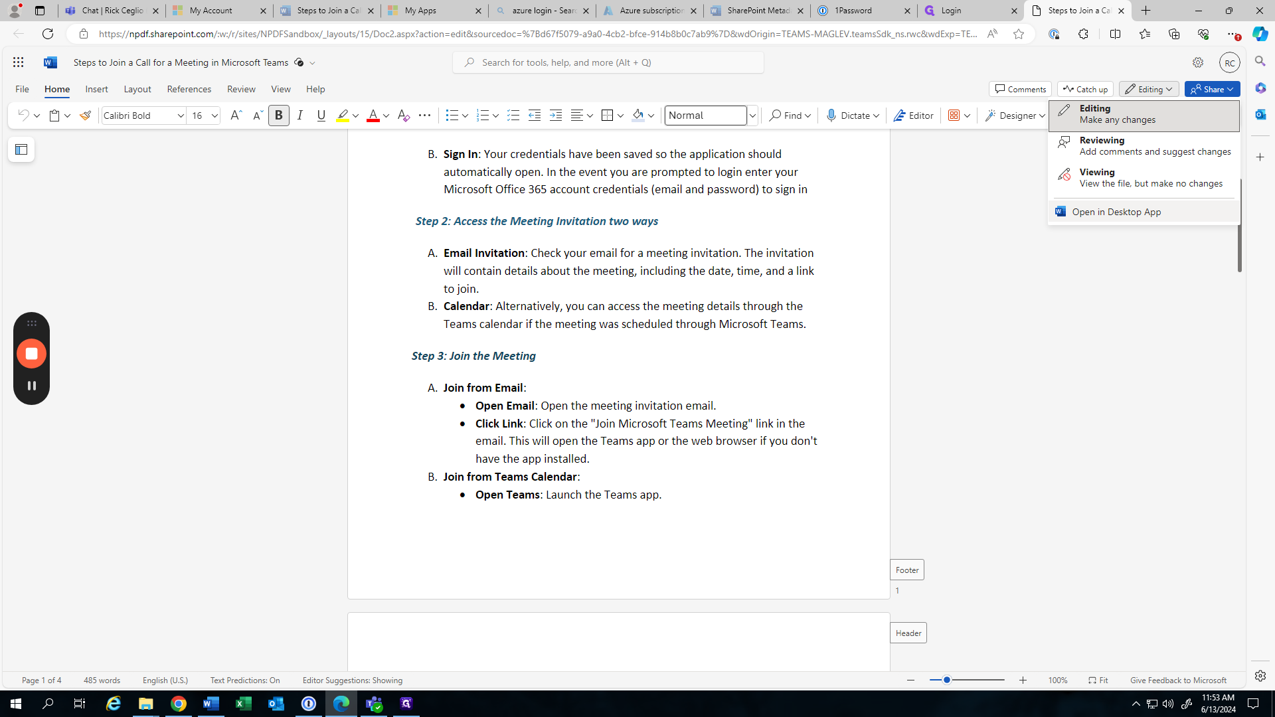Click Clear Formatting icon
The image size is (1275, 717).
click(403, 116)
